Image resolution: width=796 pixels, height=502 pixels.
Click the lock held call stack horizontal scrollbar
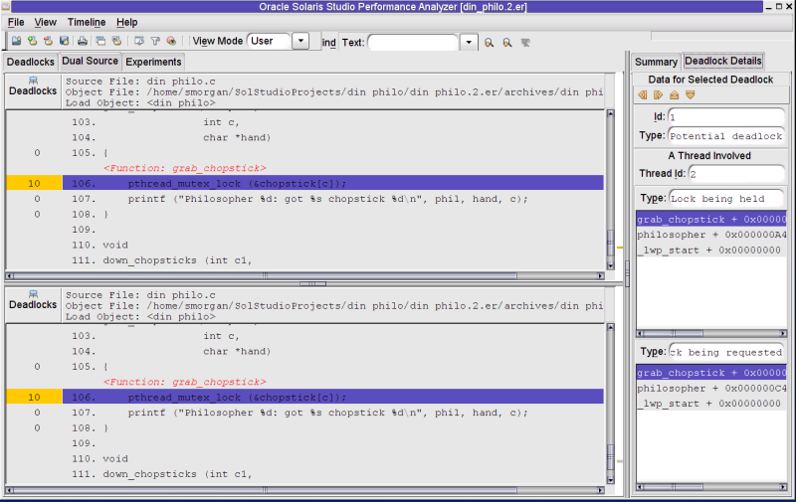711,333
